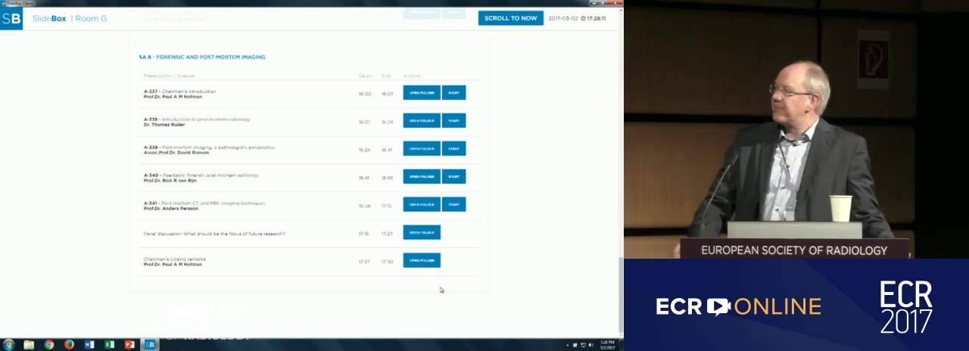969x351 pixels.
Task: Launch Firefox from the taskbar
Action: coord(69,345)
